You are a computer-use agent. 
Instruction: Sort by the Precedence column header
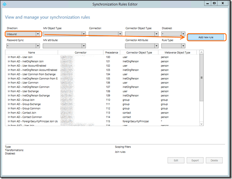[x=112, y=53]
